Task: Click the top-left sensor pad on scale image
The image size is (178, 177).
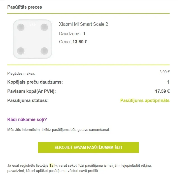Action: point(21,27)
